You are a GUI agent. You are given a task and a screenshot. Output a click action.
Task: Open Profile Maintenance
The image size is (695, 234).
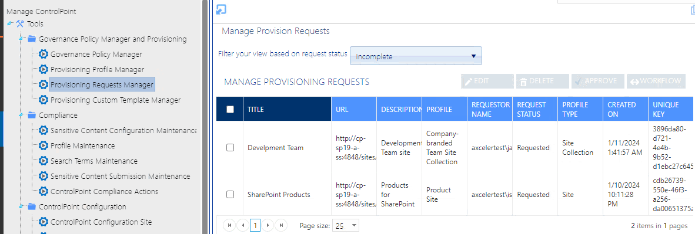pos(82,145)
